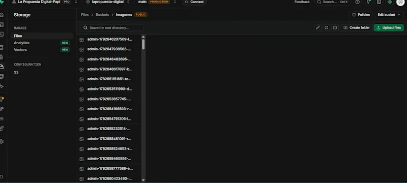Select file admin-1782648483695
407x183 pixels.
click(x=109, y=59)
